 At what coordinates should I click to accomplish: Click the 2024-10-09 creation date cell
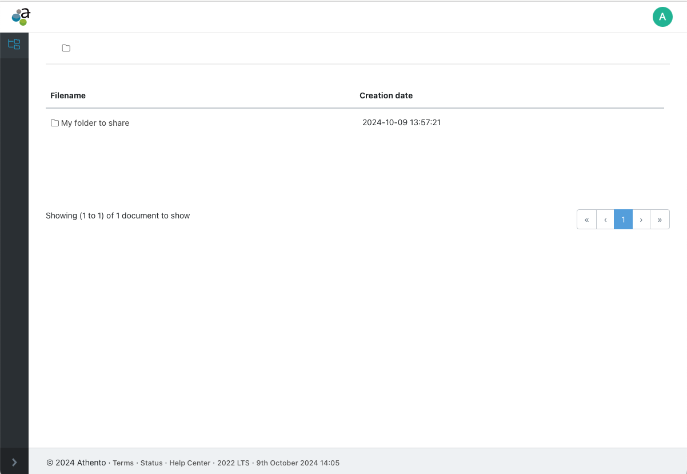point(401,122)
